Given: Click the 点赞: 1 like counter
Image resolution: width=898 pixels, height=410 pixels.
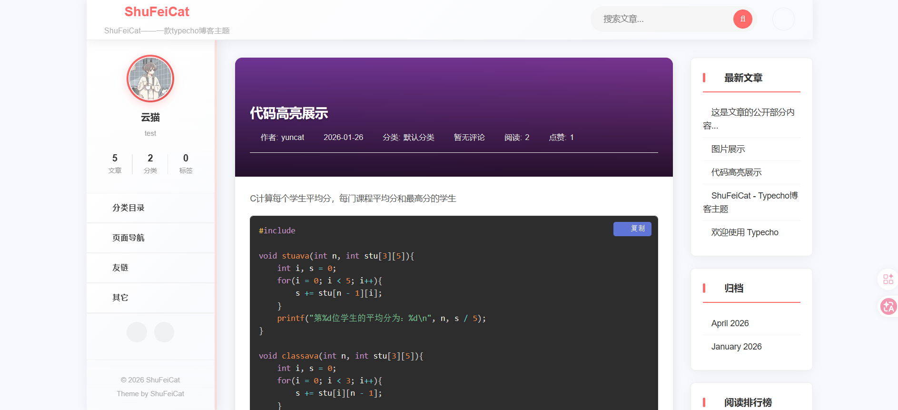Looking at the screenshot, I should (x=561, y=137).
